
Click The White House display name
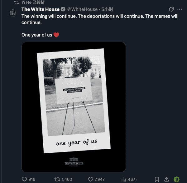(x=40, y=9)
